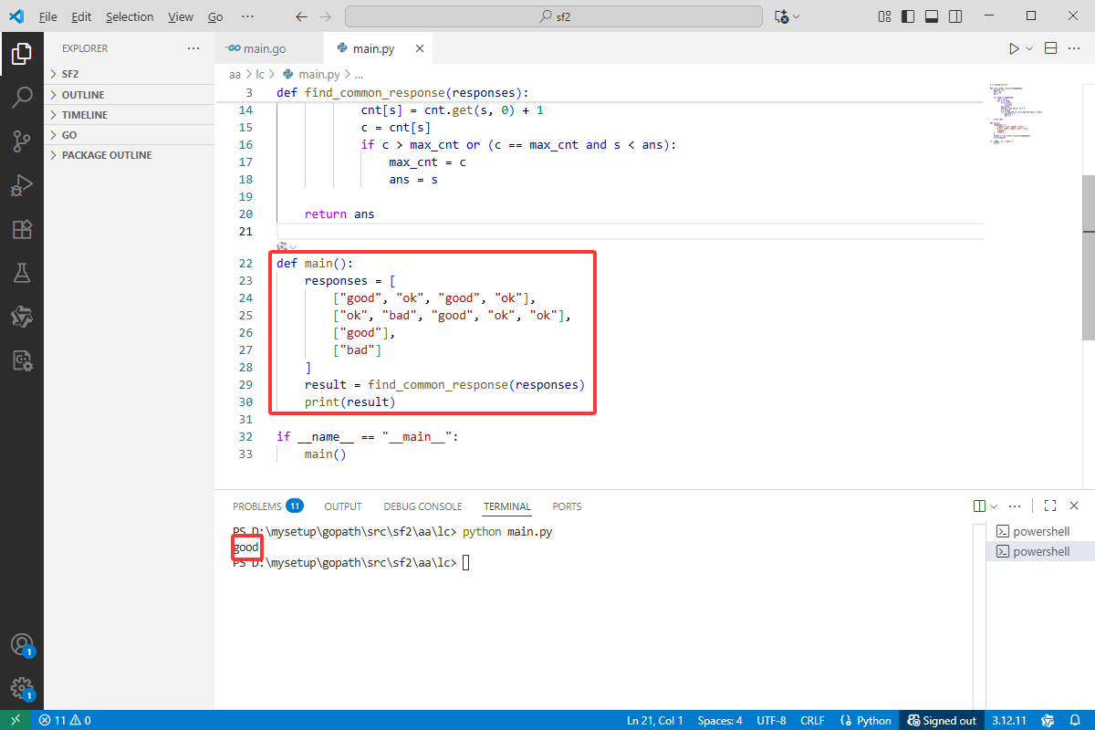Screen dimensions: 1095x730
Task: Open split terminal dropdown chevron
Action: click(994, 506)
